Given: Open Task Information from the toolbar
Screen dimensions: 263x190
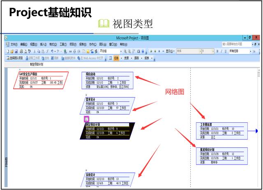Looking at the screenshot, I should 84,51.
